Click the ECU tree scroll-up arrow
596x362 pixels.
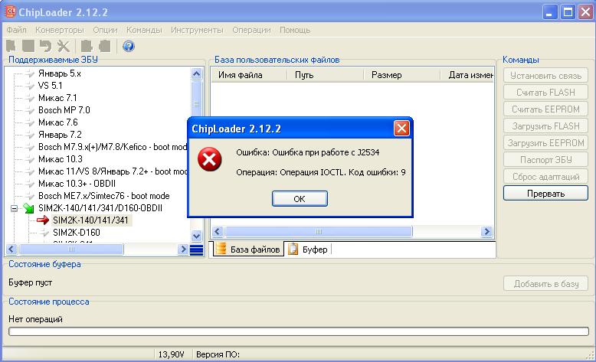coord(197,73)
